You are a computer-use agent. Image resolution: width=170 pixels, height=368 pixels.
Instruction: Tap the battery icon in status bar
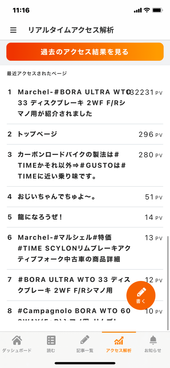(x=158, y=10)
